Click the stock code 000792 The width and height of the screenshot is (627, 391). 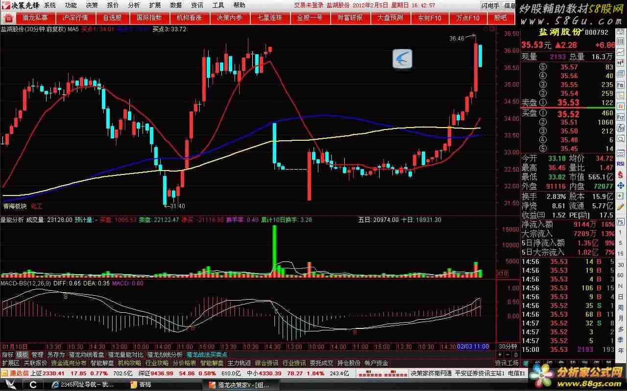597,33
